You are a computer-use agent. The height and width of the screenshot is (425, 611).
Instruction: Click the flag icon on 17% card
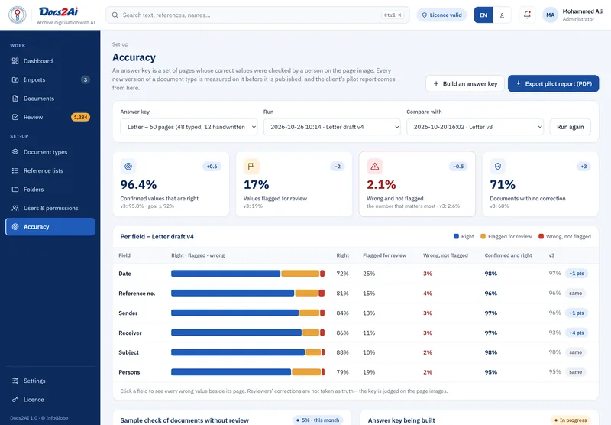251,167
